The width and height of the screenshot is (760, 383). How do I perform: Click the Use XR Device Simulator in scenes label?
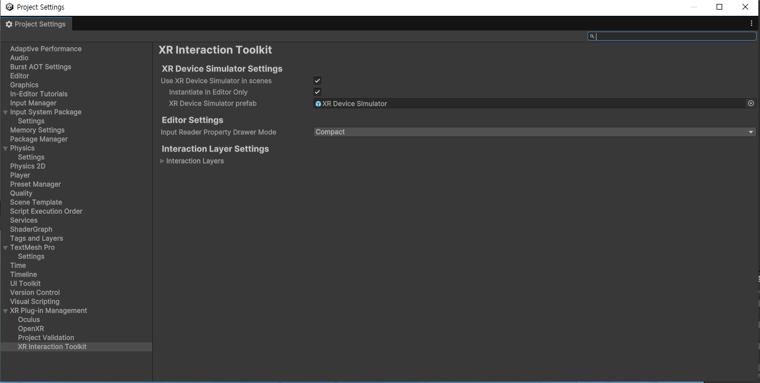pos(216,81)
